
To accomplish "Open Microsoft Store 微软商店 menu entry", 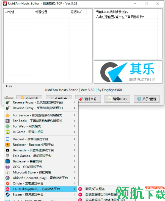I will pos(41,172).
